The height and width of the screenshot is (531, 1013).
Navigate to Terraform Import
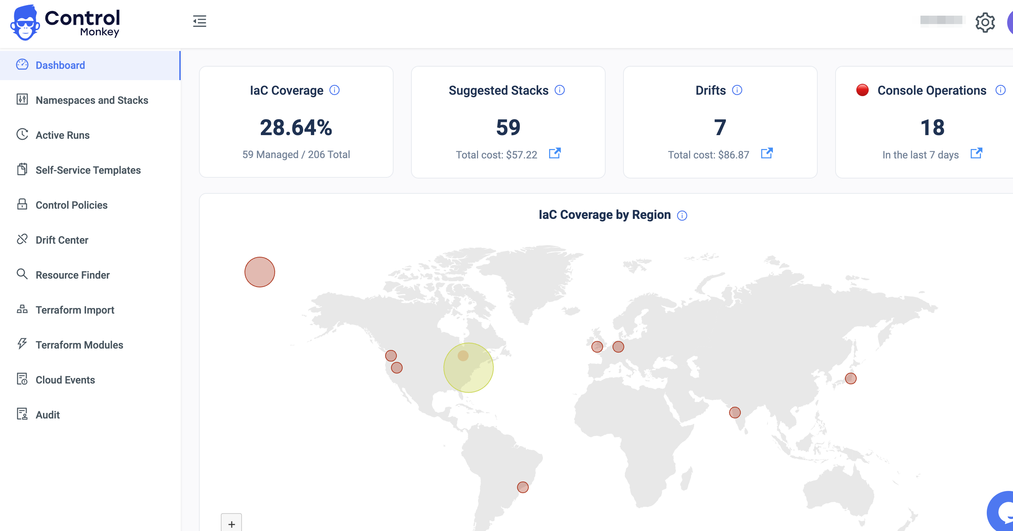point(75,310)
